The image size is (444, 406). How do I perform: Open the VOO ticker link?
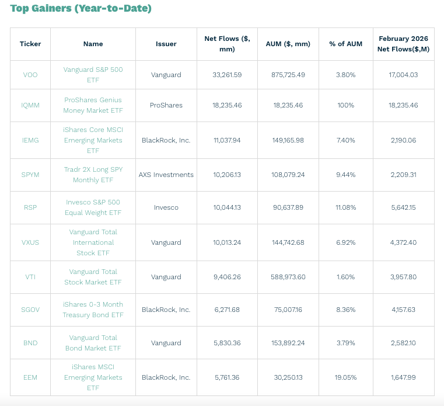(x=30, y=75)
